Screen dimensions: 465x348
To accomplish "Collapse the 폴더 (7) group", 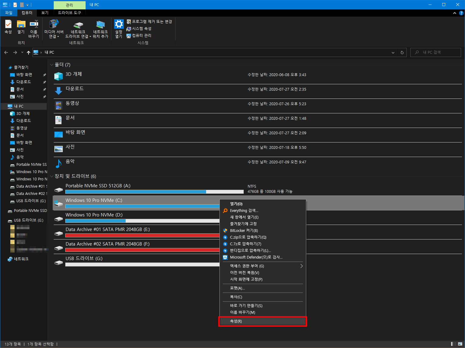I will coord(52,65).
